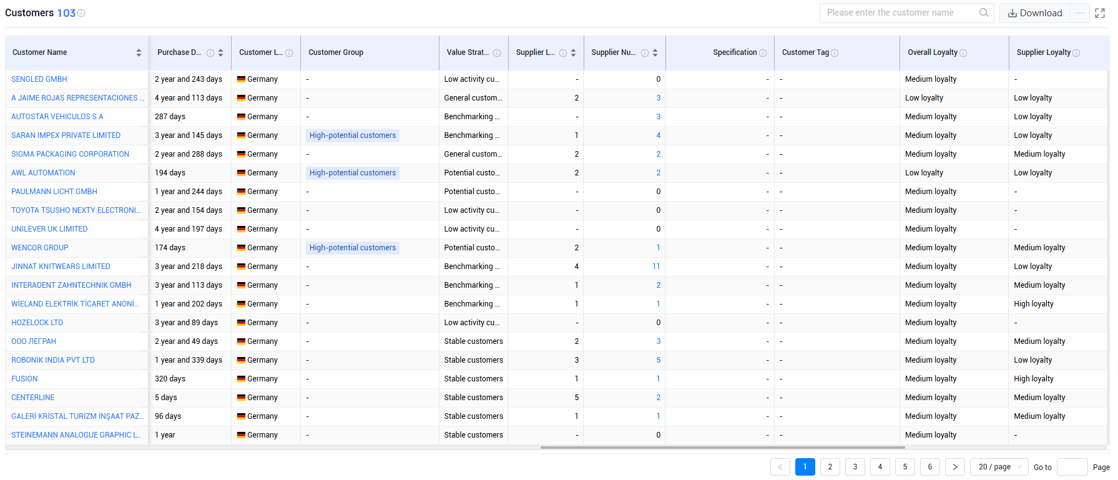
Task: Open HOZELOCK LTD customer link
Action: [x=37, y=323]
